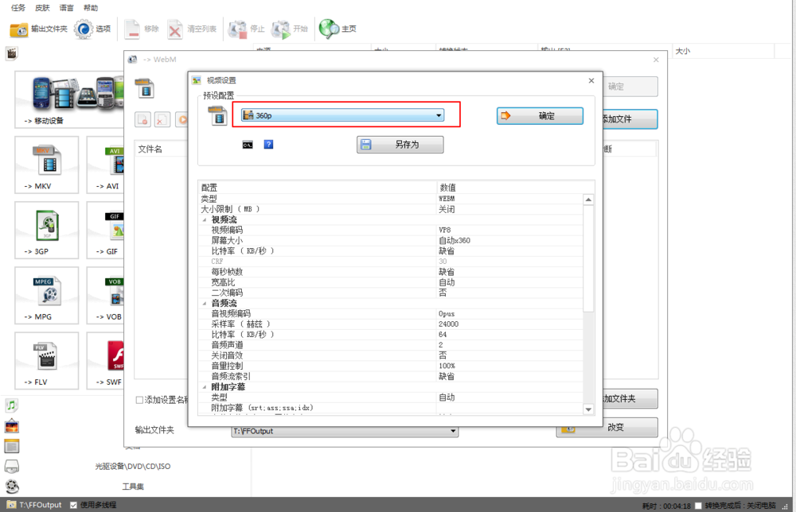796x512 pixels.
Task: Select the 视频编码 VP8 row
Action: pyautogui.click(x=391, y=230)
